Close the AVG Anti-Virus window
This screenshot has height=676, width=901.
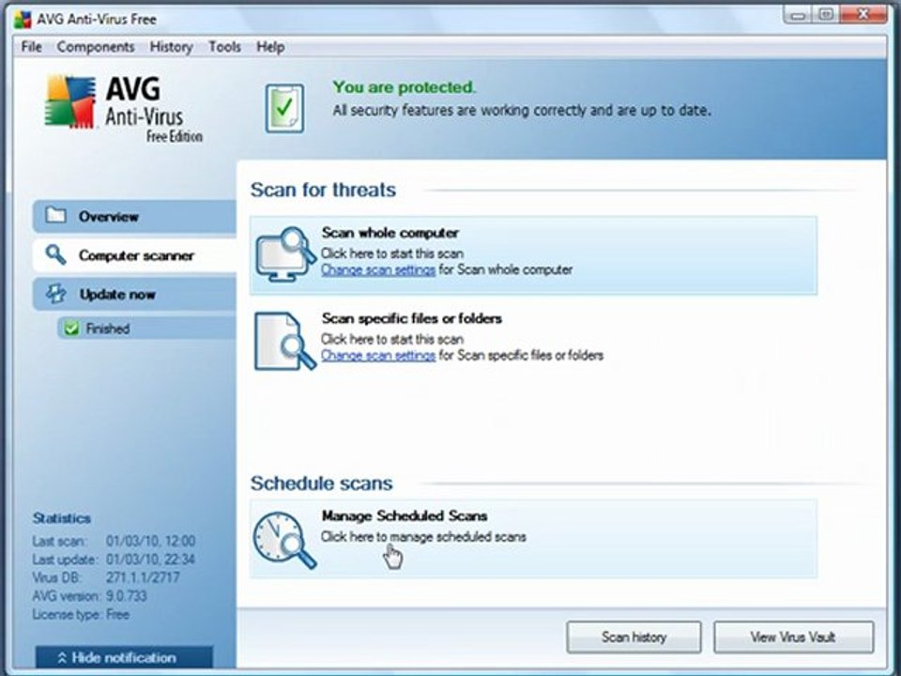coord(863,16)
